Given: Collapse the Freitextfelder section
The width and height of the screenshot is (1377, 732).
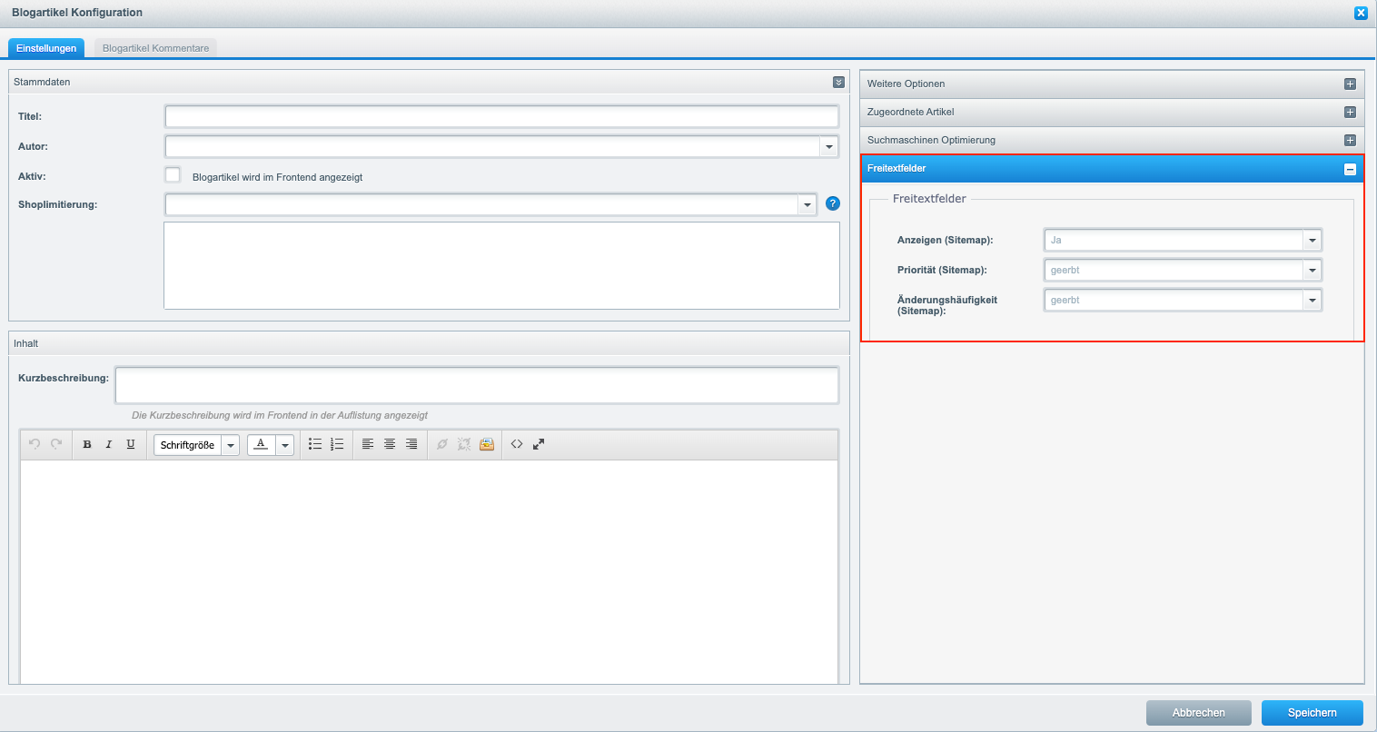Looking at the screenshot, I should point(1350,169).
